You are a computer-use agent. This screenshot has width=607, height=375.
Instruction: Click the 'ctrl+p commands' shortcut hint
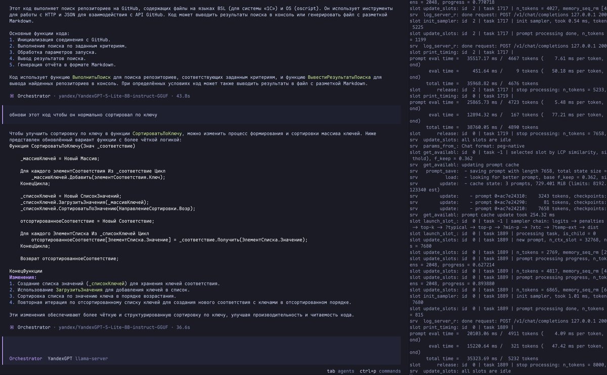380,371
